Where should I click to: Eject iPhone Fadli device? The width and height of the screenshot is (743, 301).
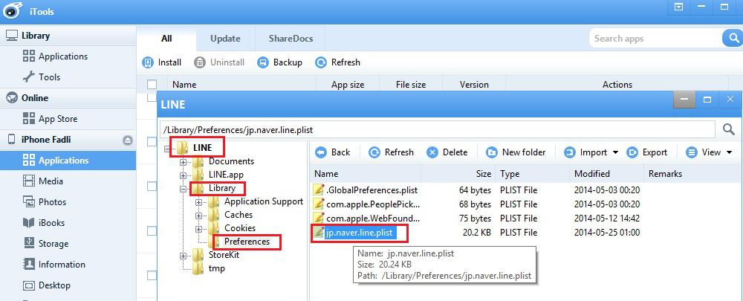pyautogui.click(x=127, y=140)
